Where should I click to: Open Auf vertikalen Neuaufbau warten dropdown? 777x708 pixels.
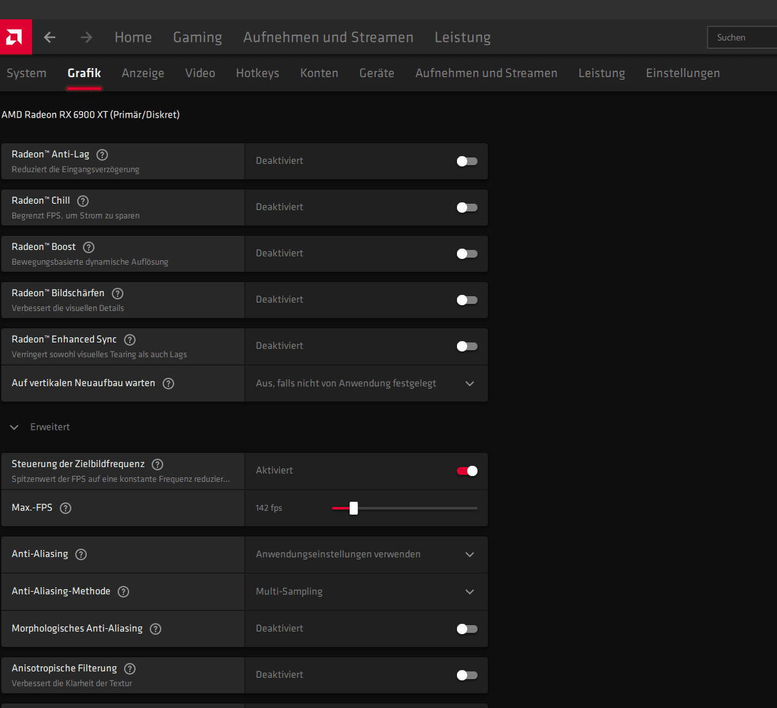pyautogui.click(x=366, y=384)
